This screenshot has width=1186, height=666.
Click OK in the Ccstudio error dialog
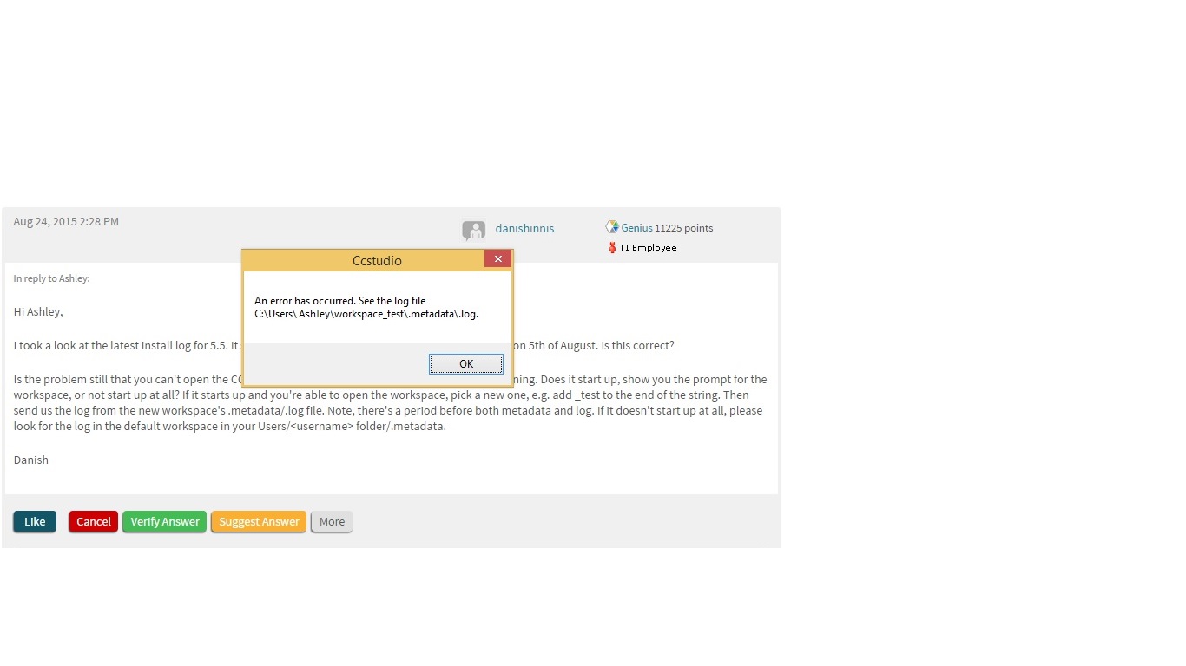pyautogui.click(x=465, y=364)
